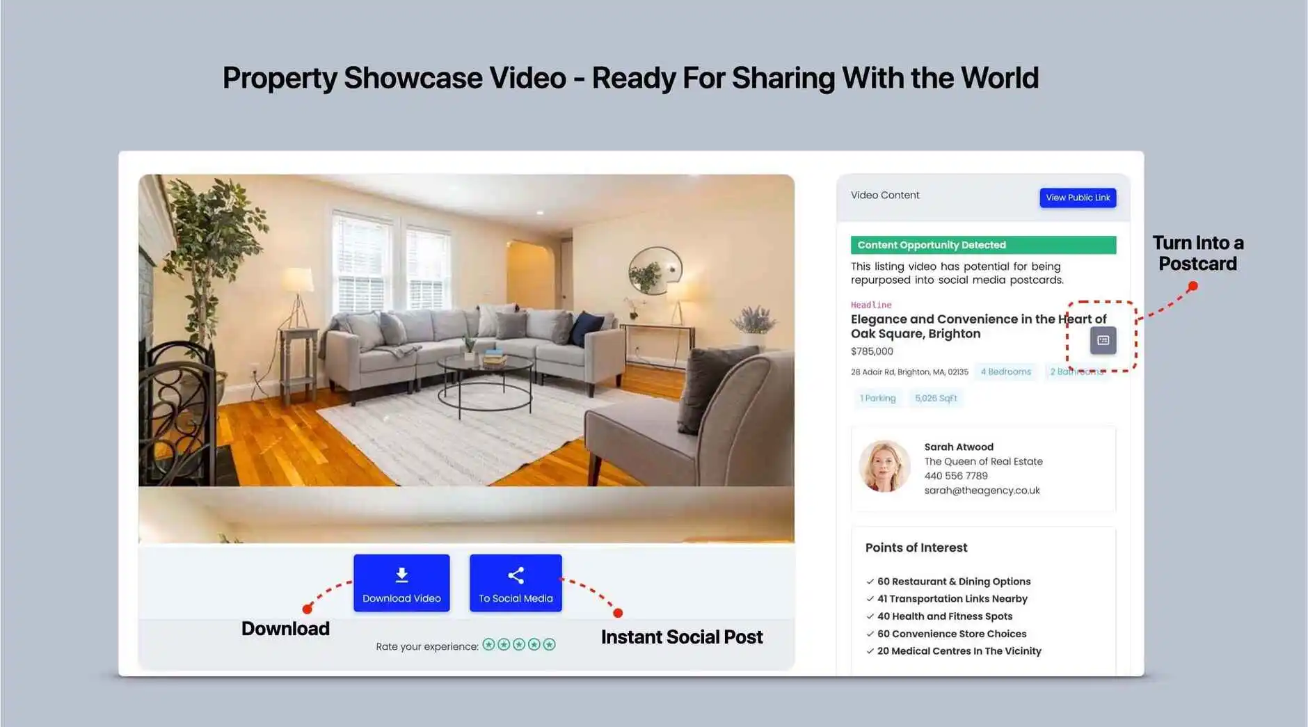Select the download arrow icon on Download Video
The height and width of the screenshot is (727, 1308).
click(x=401, y=575)
